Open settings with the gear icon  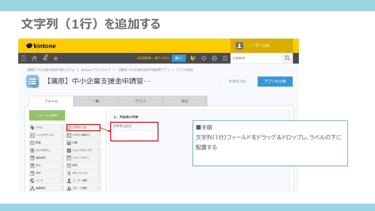click(204, 58)
